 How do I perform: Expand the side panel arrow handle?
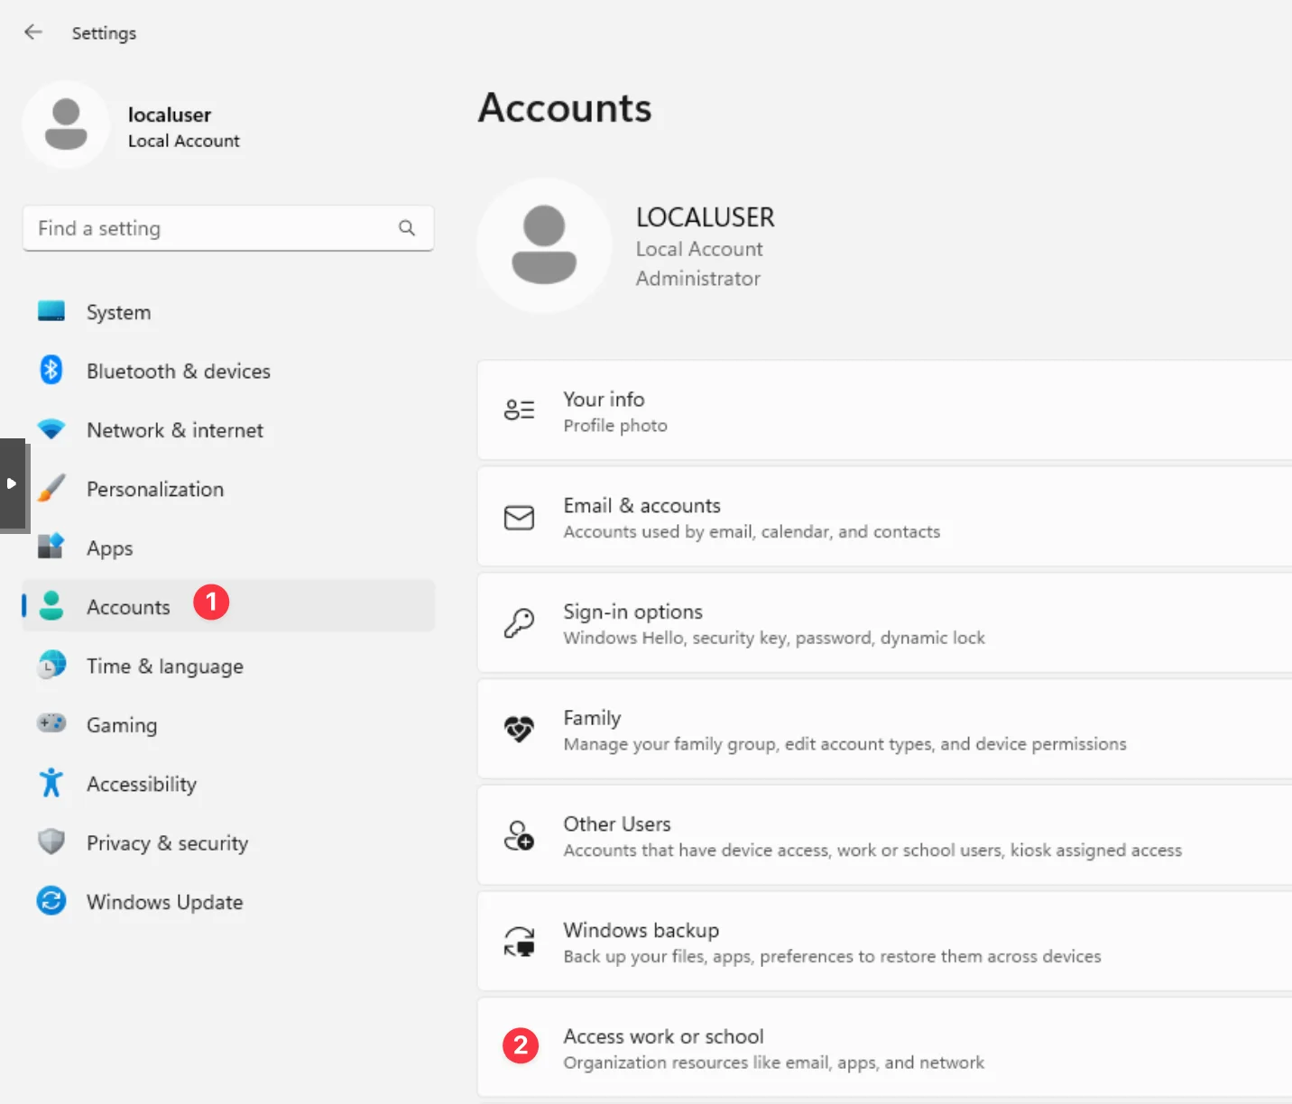coord(12,484)
